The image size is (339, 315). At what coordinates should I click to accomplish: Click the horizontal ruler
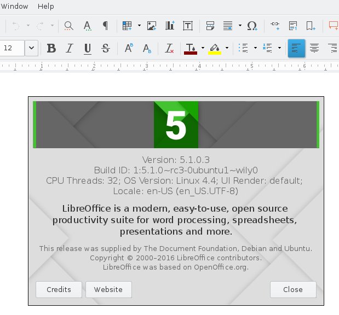point(170,67)
